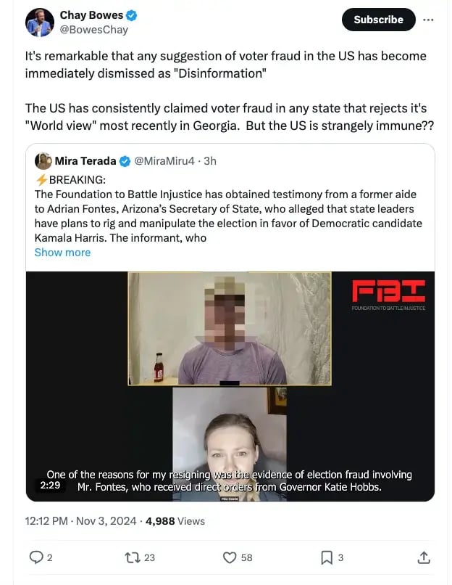Open the three-dot more options menu
The image size is (452, 585).
point(428,20)
